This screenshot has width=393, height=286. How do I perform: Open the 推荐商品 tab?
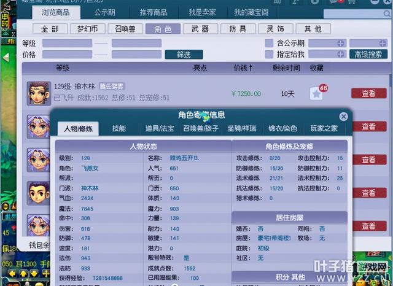(x=154, y=12)
